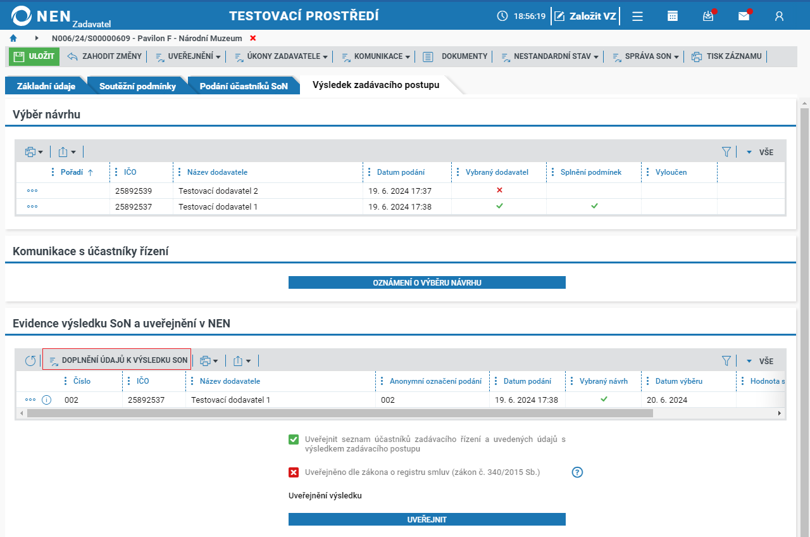Click Oznámení o výběru návrhu button
Viewport: 810px width, 537px height.
427,283
